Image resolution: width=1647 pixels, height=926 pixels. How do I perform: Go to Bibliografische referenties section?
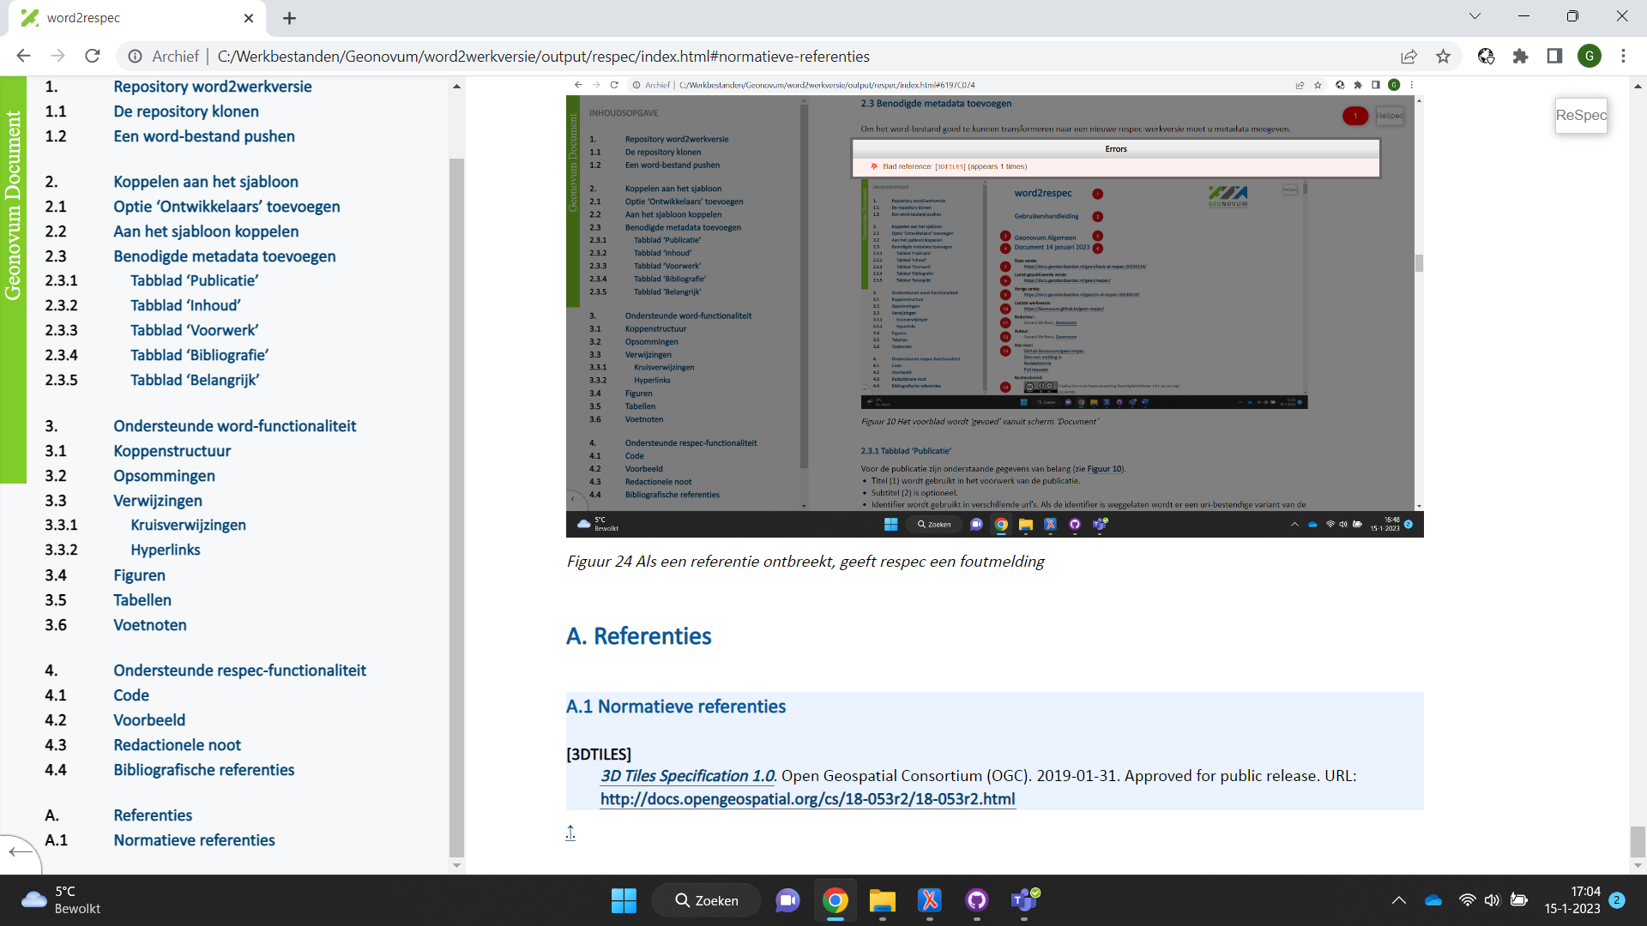(x=204, y=770)
